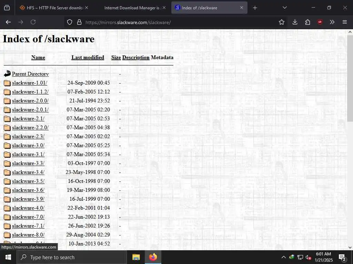The image size is (353, 264).
Task: Select date text 10-Jan-2013 04:52
Action: pyautogui.click(x=89, y=244)
